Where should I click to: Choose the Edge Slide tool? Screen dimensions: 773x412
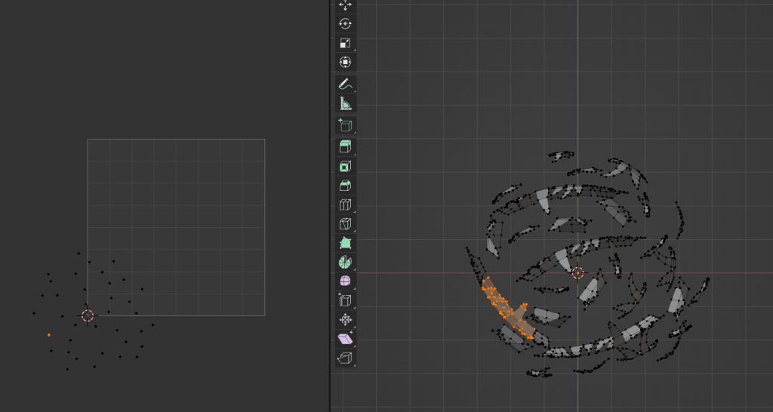345,300
